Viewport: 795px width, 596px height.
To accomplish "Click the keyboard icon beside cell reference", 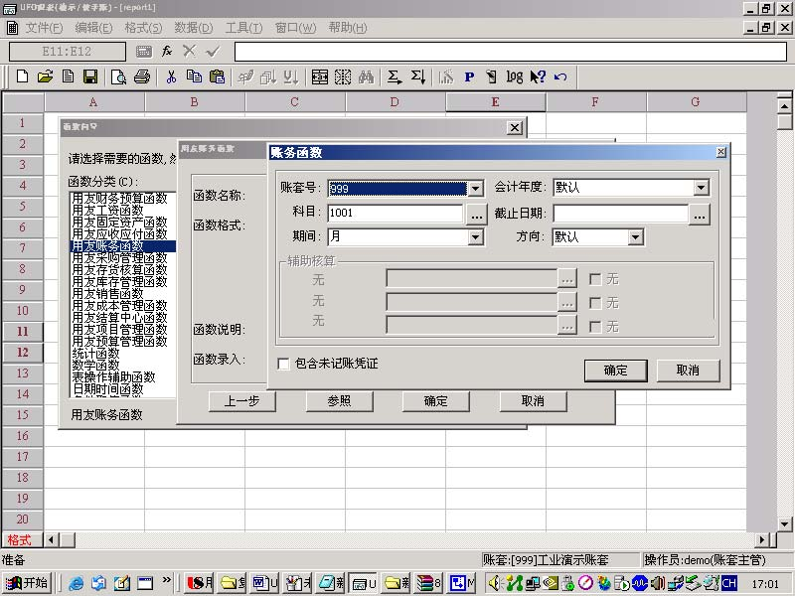I will click(144, 52).
